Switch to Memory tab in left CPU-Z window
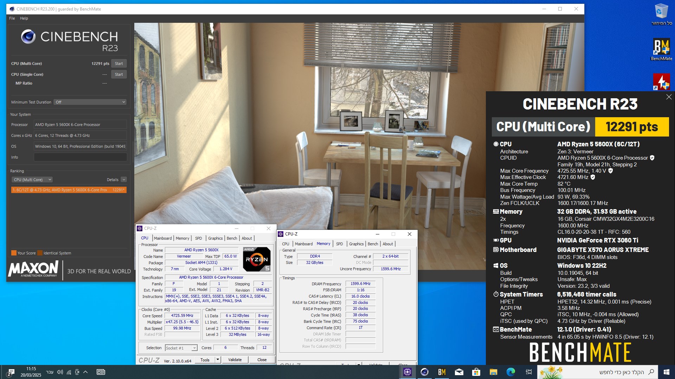Screen dimensions: 675x379 (x=182, y=238)
